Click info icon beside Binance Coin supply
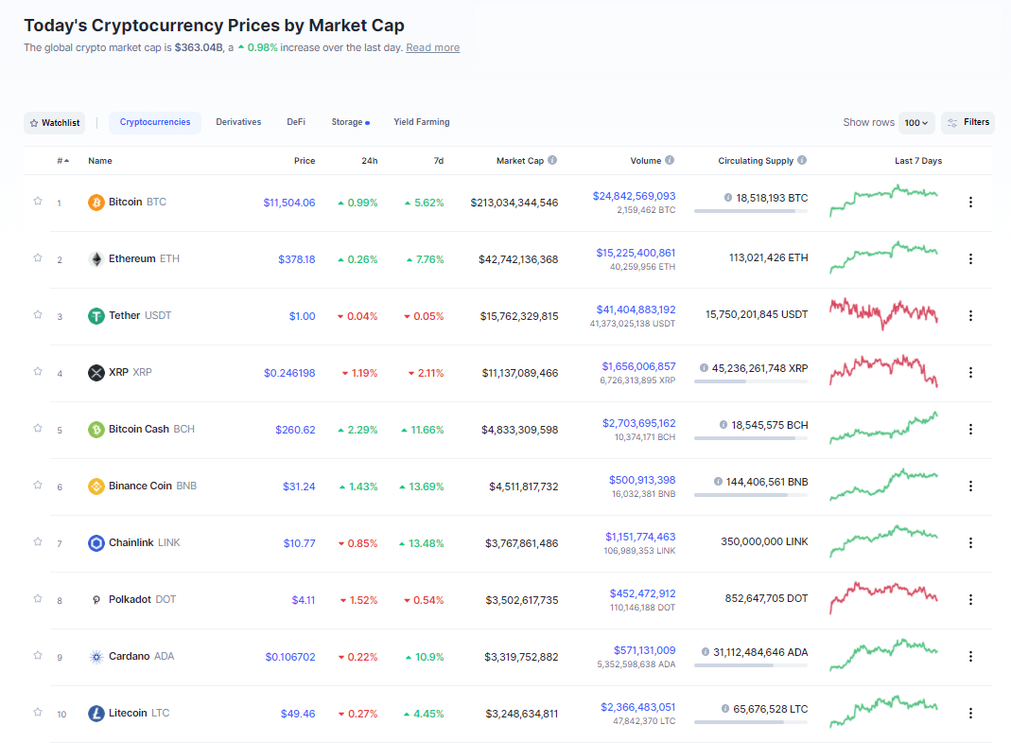The height and width of the screenshot is (743, 1011). pyautogui.click(x=718, y=482)
